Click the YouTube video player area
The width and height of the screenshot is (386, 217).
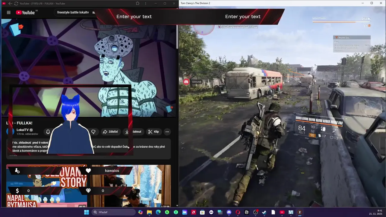coord(88,68)
